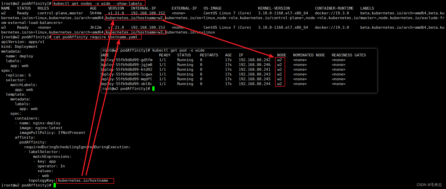Click the 'name: deploy' metadata line
446x189 pixels.
[x=19, y=56]
